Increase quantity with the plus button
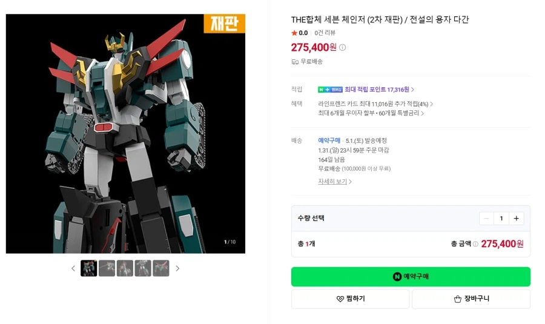This screenshot has width=545, height=324. [x=516, y=218]
